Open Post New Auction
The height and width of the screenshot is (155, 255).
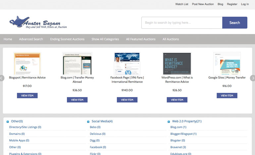click(203, 4)
